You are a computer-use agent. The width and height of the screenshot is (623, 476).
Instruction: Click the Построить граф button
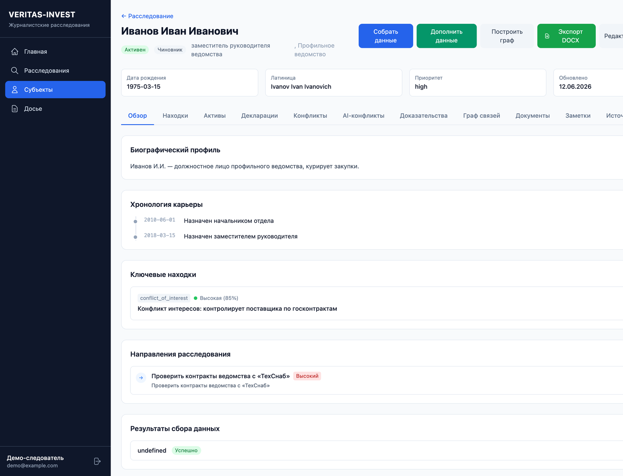click(x=507, y=36)
